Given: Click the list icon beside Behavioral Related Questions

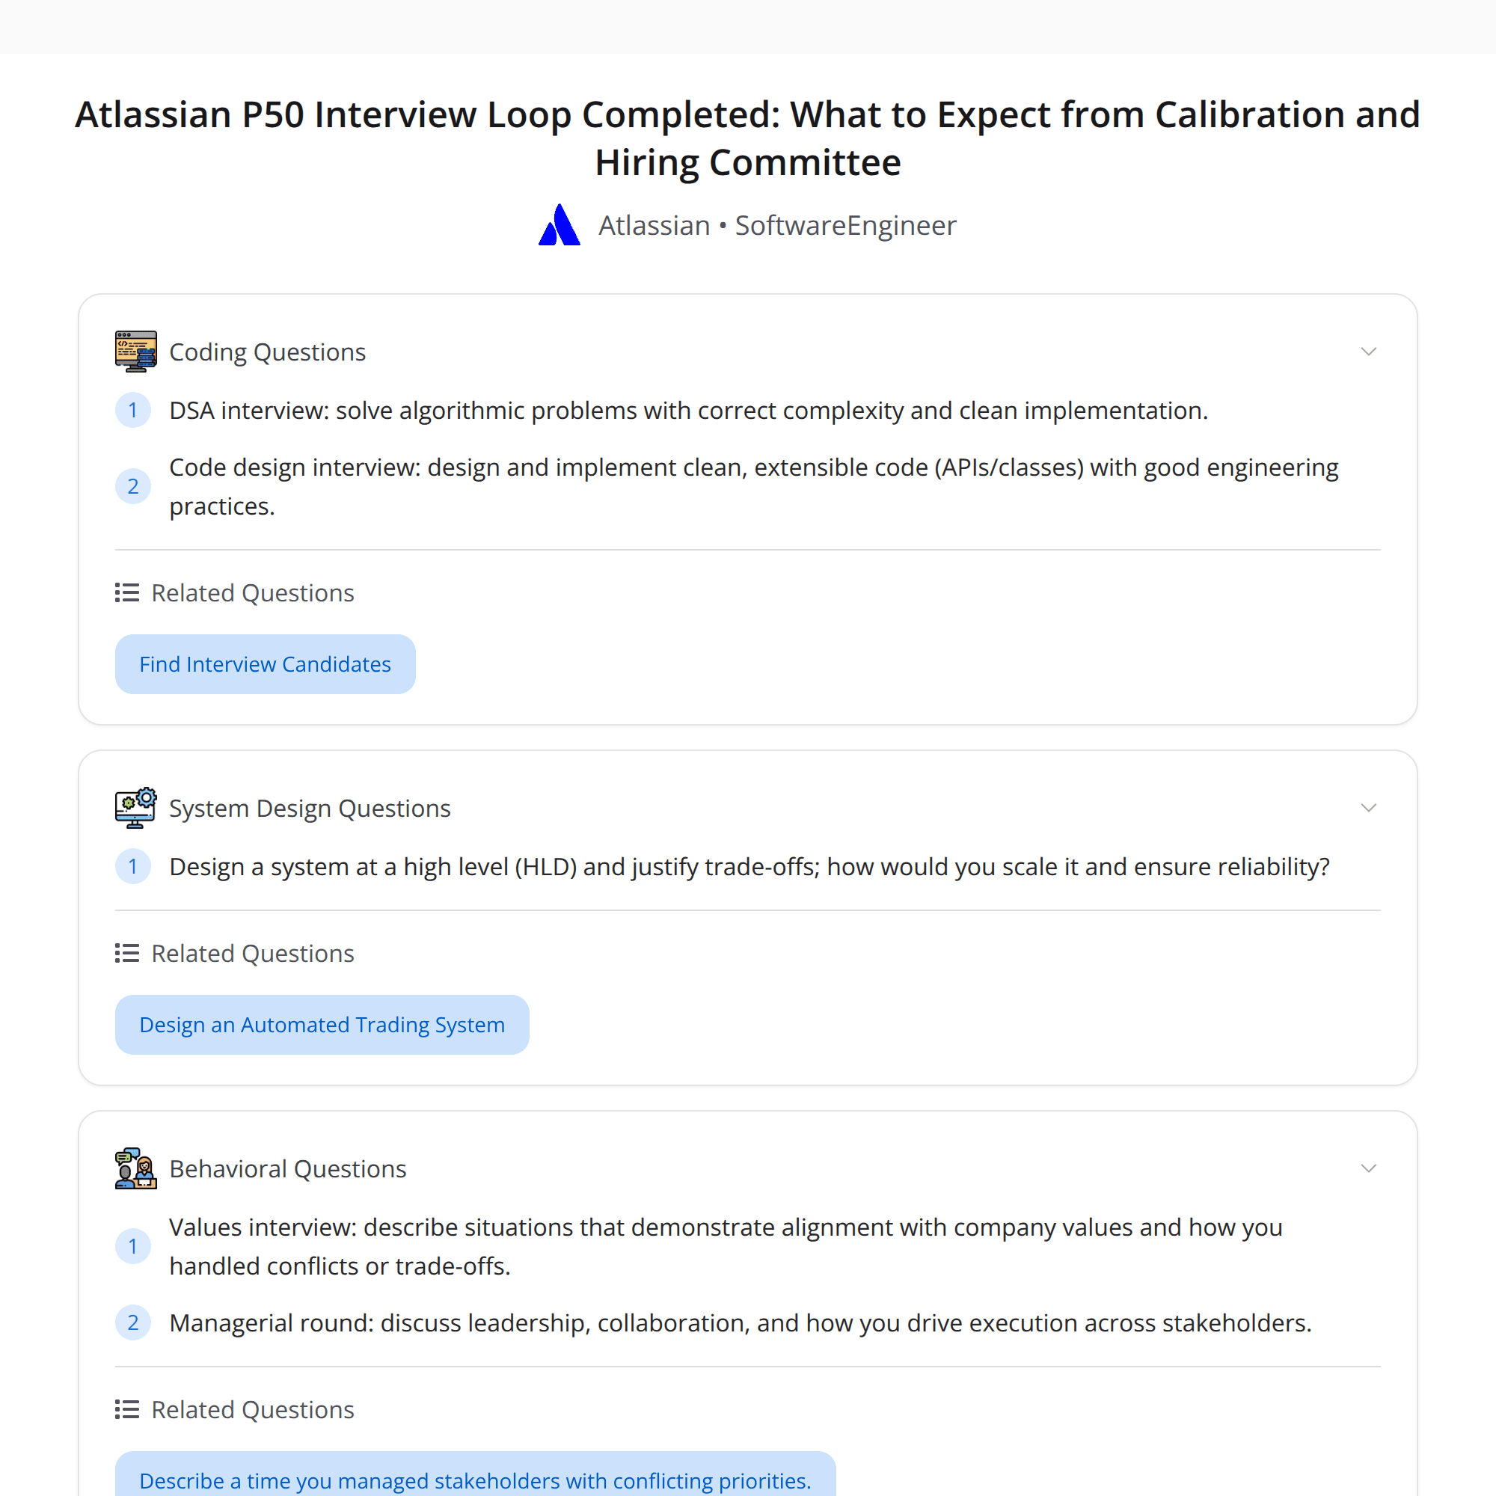Looking at the screenshot, I should 126,1409.
